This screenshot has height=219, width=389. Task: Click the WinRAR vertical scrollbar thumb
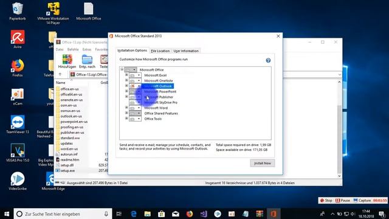point(339,139)
